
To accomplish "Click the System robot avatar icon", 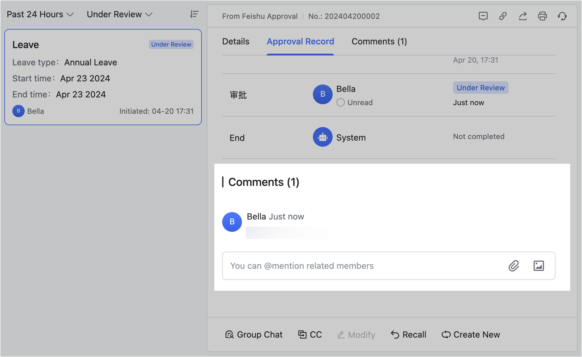I will click(x=322, y=137).
